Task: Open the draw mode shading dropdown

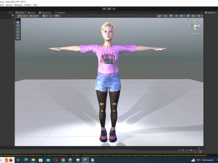Action: [x=159, y=16]
